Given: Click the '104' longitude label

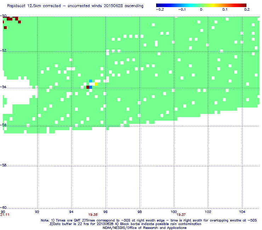Looking at the screenshot, I should coord(242,212).
